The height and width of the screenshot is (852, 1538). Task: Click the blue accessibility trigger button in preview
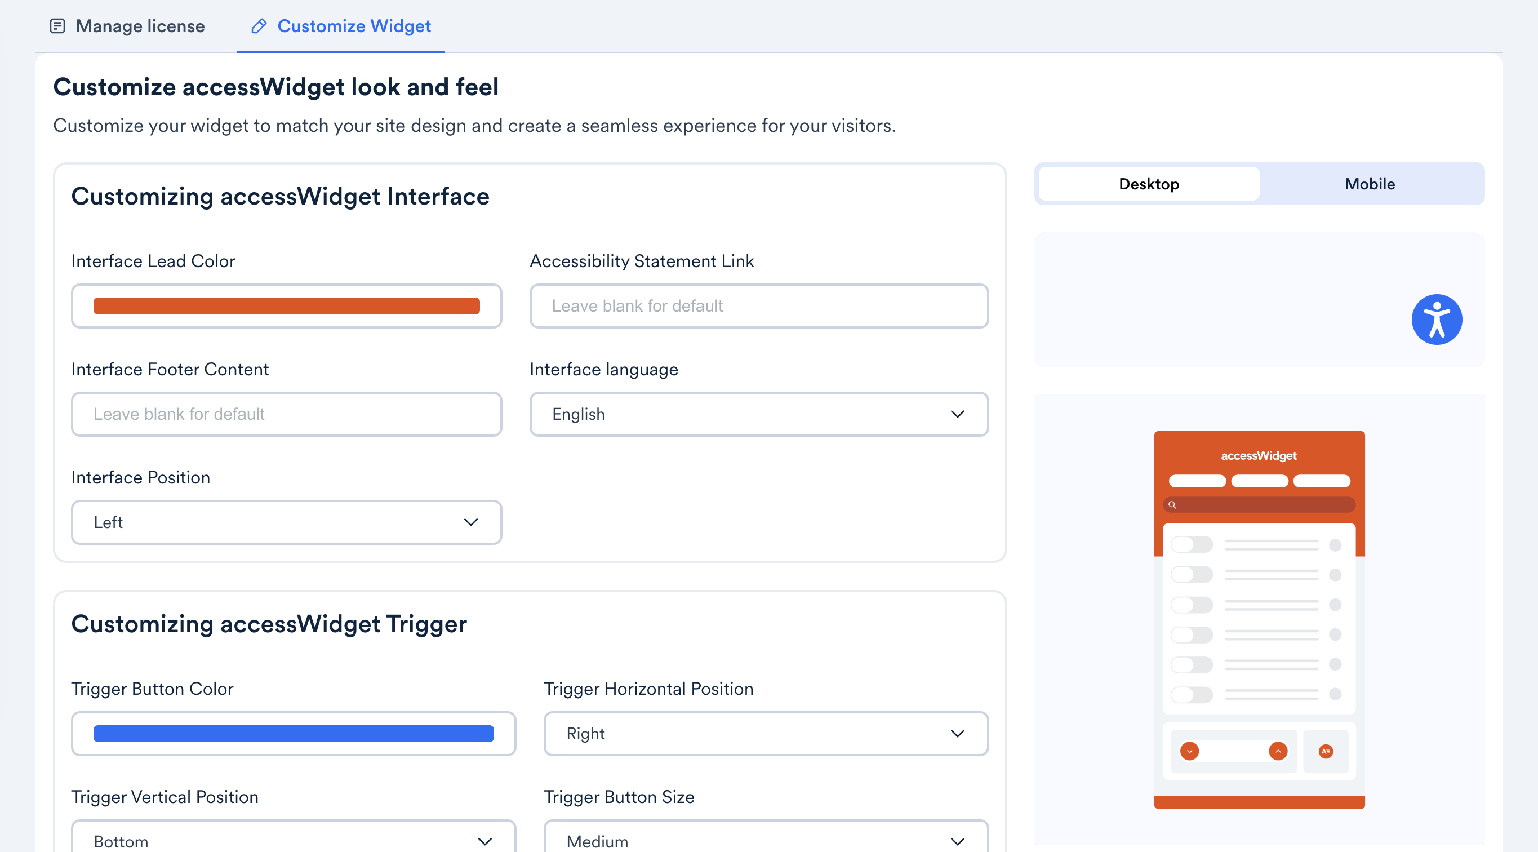pos(1437,319)
